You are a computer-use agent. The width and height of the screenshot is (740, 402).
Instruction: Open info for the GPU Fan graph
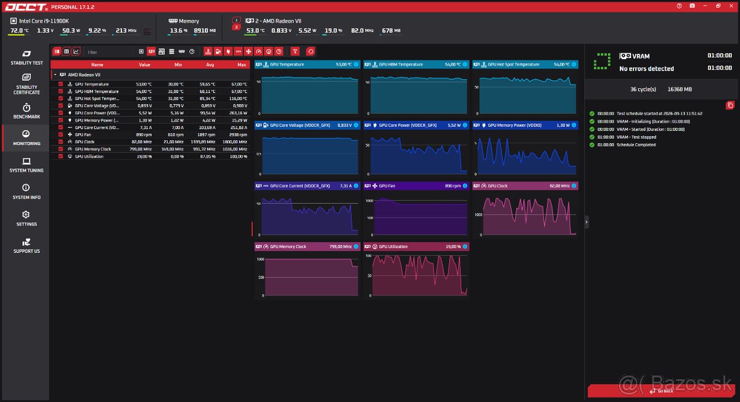(465, 186)
